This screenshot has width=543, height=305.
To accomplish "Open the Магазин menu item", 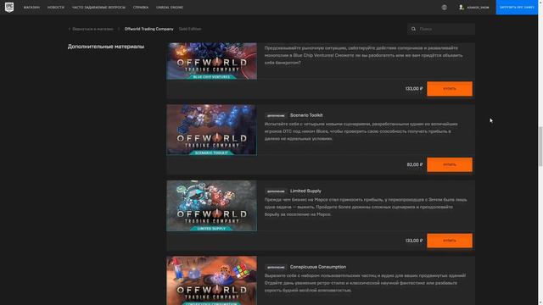I will 31,8.
